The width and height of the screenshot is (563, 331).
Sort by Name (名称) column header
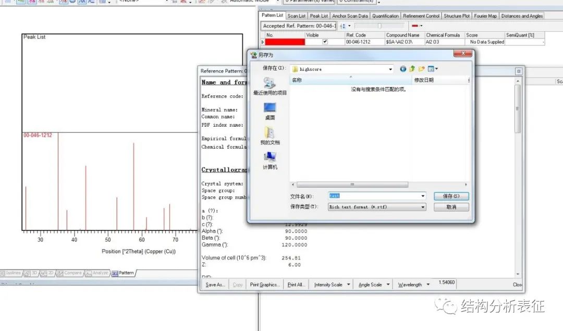pyautogui.click(x=350, y=80)
